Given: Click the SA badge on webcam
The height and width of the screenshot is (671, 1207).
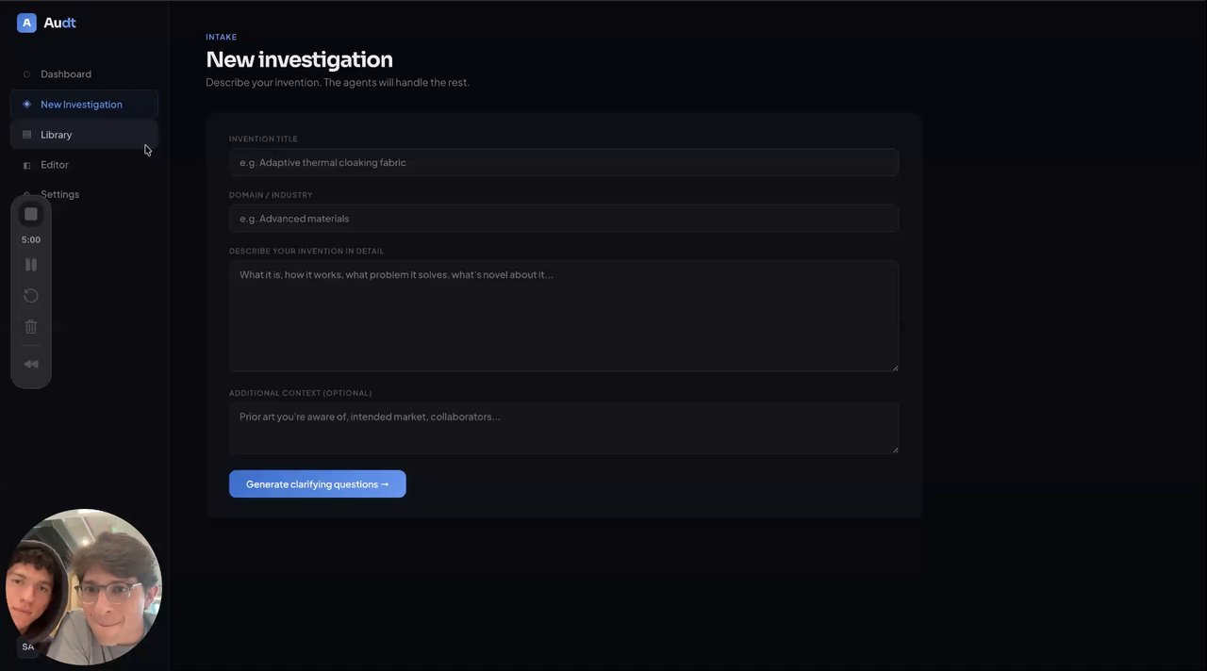Looking at the screenshot, I should [28, 647].
